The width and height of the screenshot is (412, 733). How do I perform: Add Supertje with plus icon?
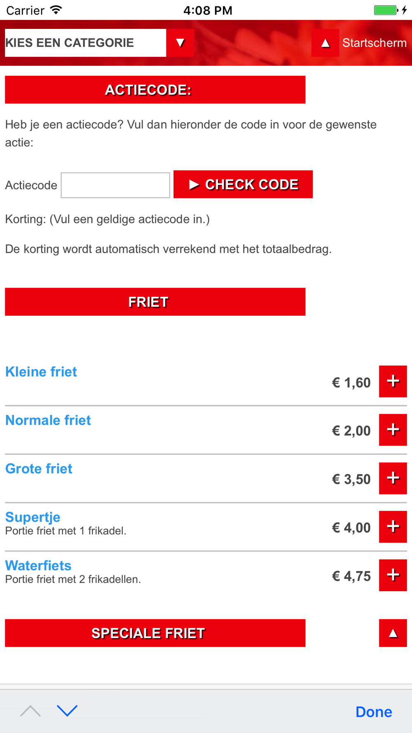coord(393,526)
